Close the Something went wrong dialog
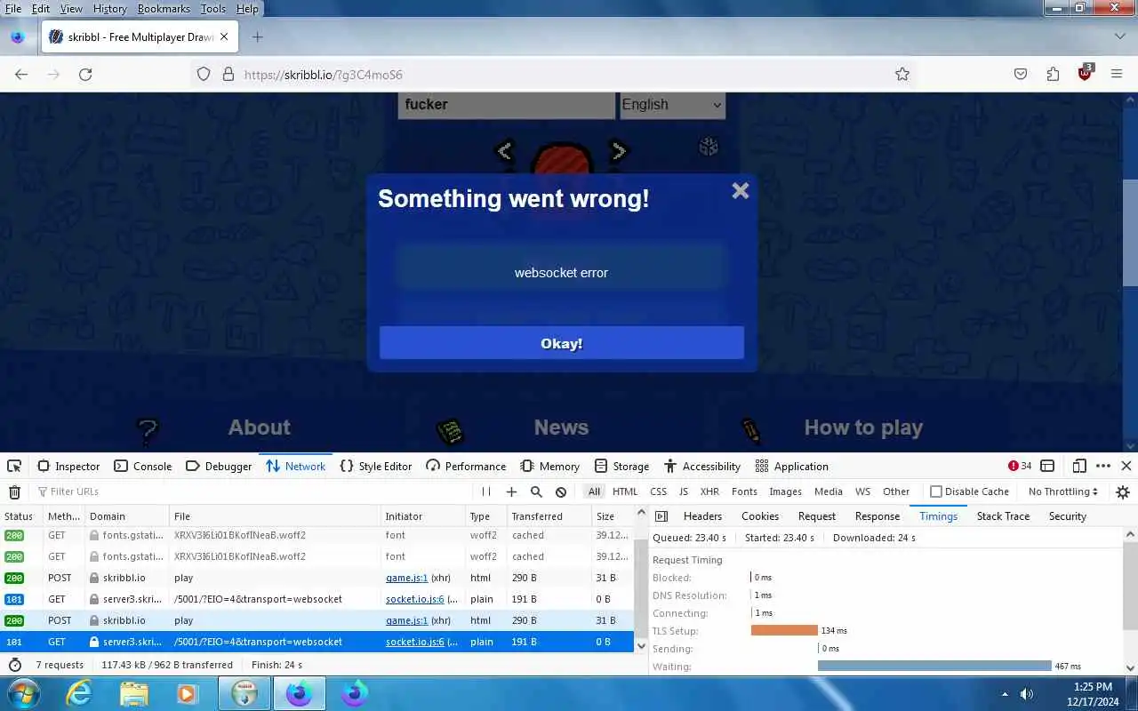This screenshot has height=711, width=1138. click(741, 191)
